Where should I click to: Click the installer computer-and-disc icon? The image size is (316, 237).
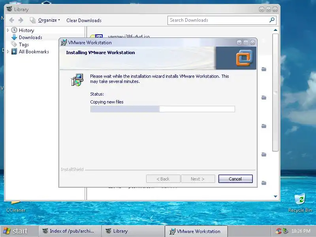tap(77, 80)
